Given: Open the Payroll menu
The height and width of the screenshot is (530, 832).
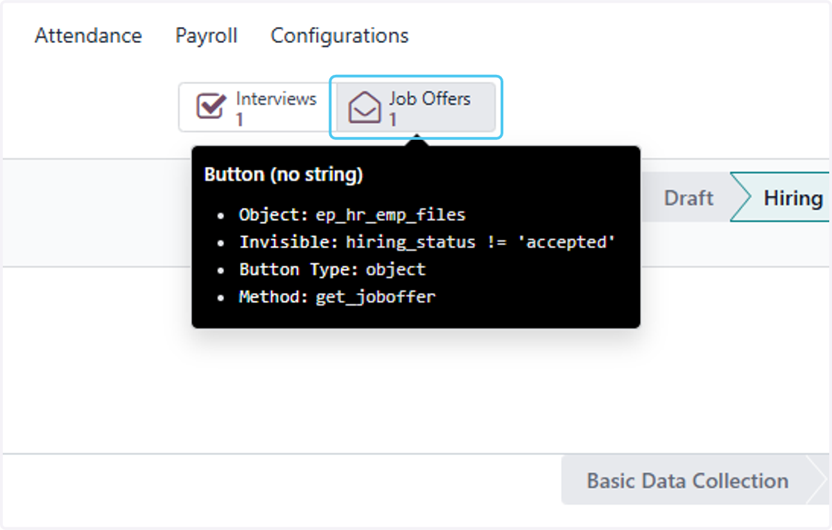Looking at the screenshot, I should [207, 35].
